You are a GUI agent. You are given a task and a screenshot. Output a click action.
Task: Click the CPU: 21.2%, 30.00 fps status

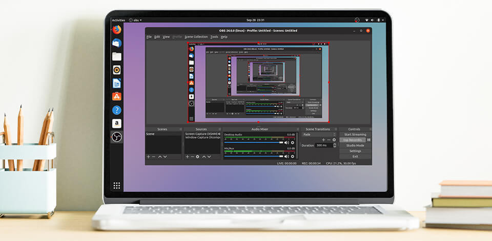tap(341, 163)
